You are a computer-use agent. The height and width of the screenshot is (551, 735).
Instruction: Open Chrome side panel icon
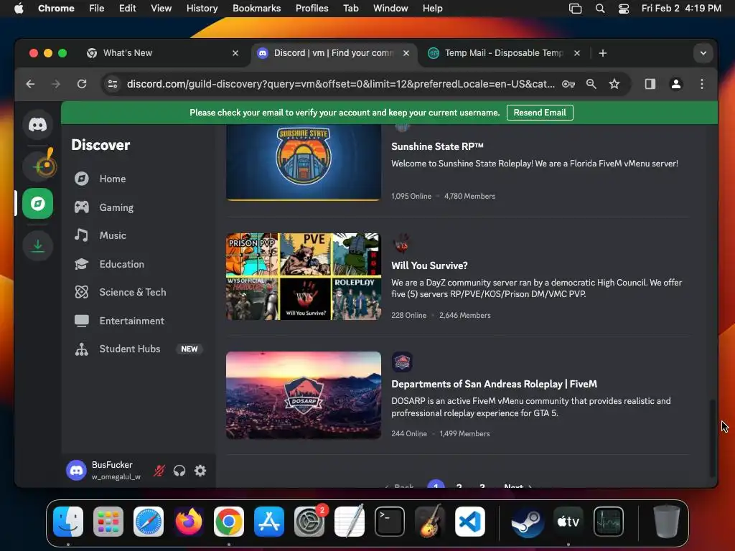pyautogui.click(x=650, y=85)
